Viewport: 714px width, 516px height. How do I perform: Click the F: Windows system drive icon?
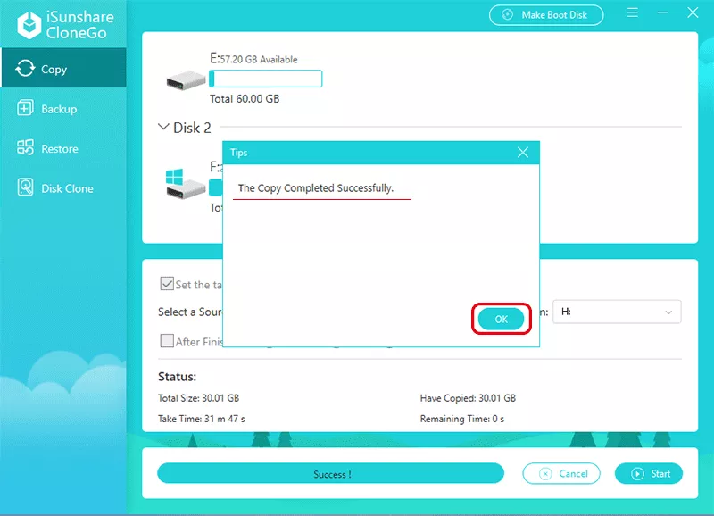pos(186,184)
